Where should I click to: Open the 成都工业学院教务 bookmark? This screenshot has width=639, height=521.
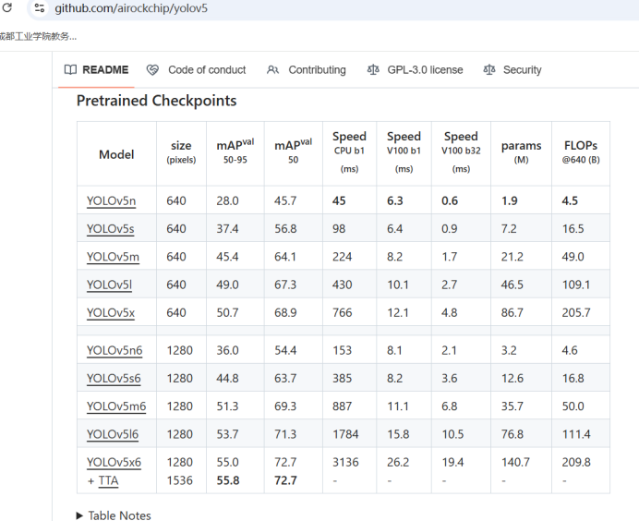pos(38,36)
